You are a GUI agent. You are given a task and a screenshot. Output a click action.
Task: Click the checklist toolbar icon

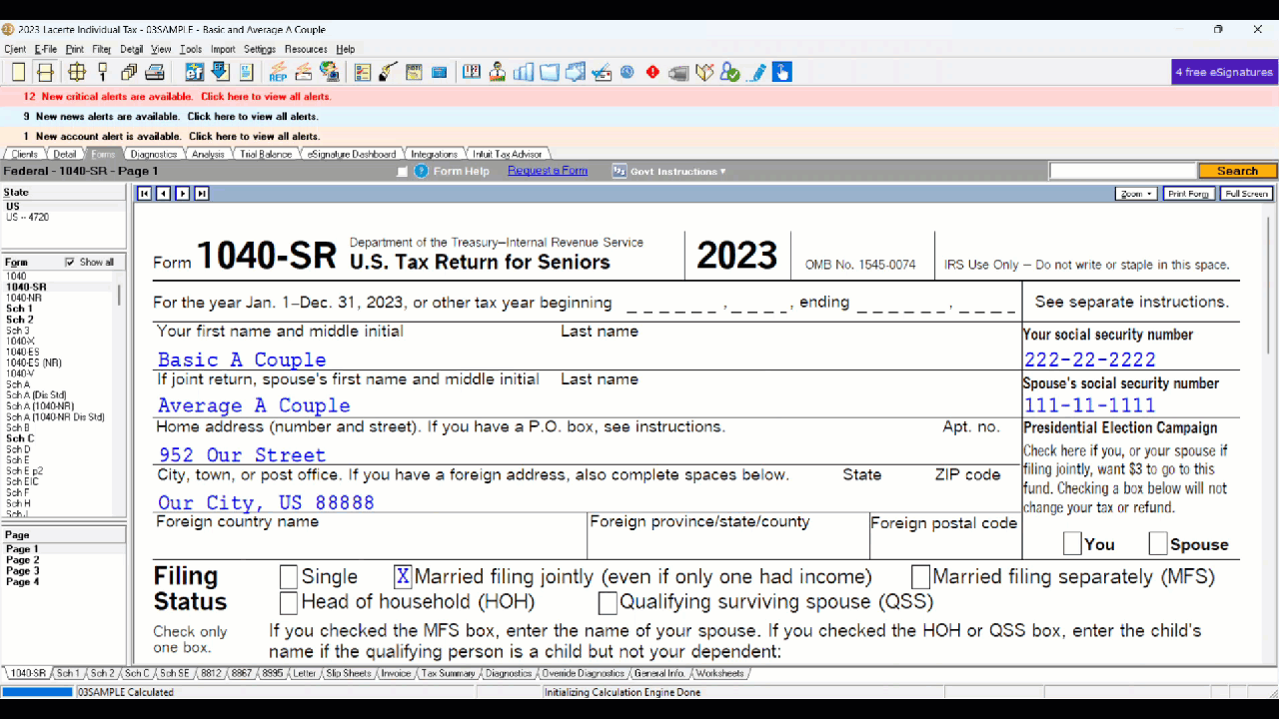tap(363, 72)
